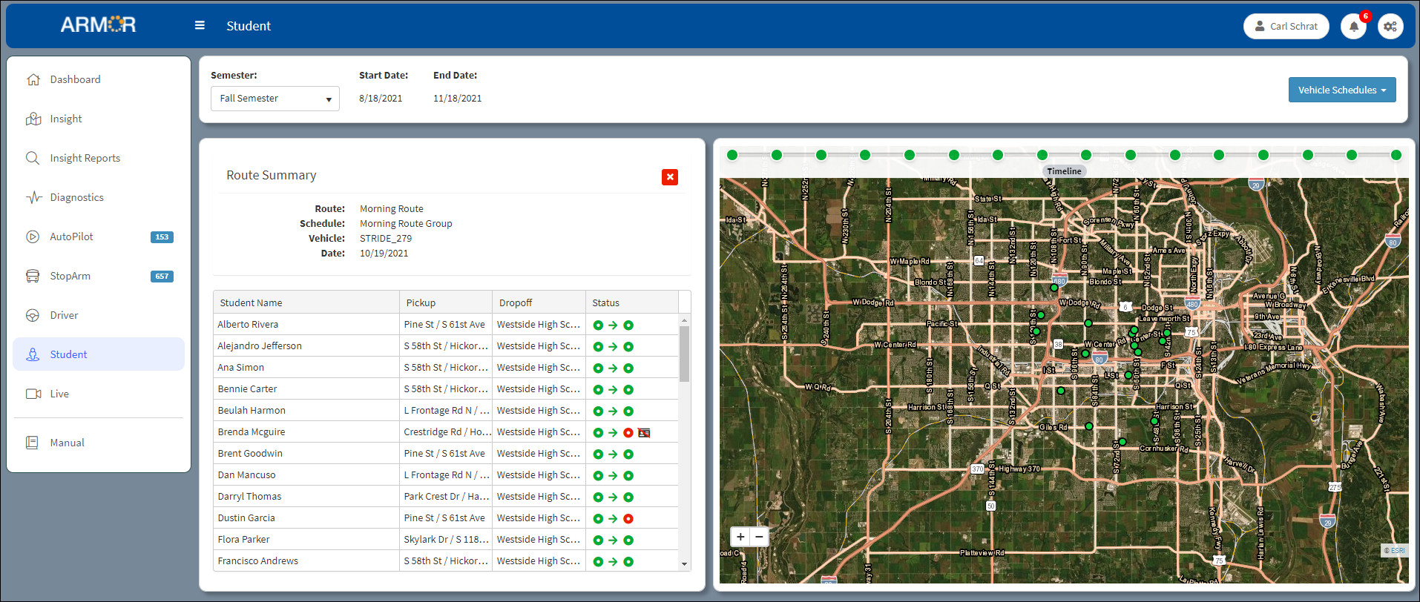
Task: Open the notifications bell
Action: point(1353,26)
